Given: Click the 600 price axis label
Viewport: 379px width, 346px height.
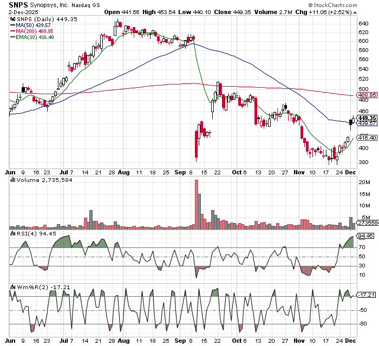Looking at the screenshot, I should point(363,41).
